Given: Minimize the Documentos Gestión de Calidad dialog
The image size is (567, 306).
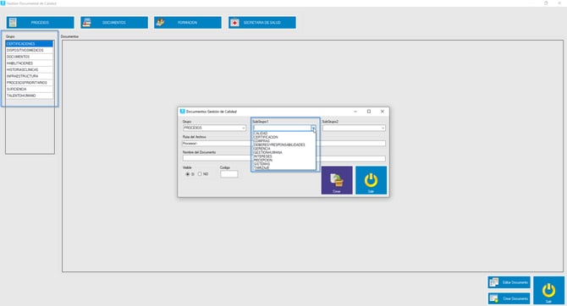Looking at the screenshot, I should (x=355, y=112).
